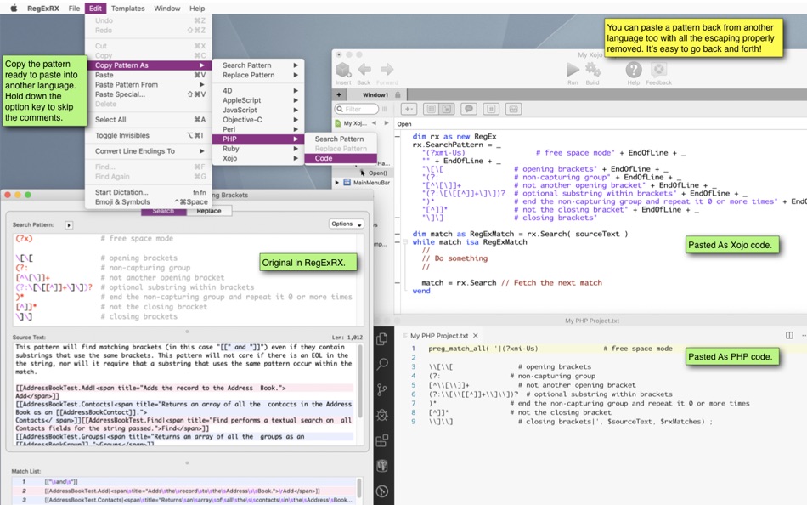
Task: Open Debug bug icon in PHP editor sidebar
Action: 382,416
